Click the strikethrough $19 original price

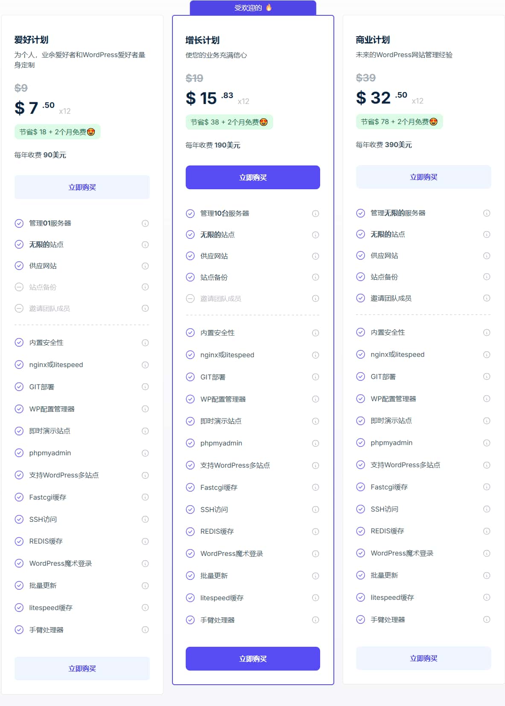[x=194, y=78]
